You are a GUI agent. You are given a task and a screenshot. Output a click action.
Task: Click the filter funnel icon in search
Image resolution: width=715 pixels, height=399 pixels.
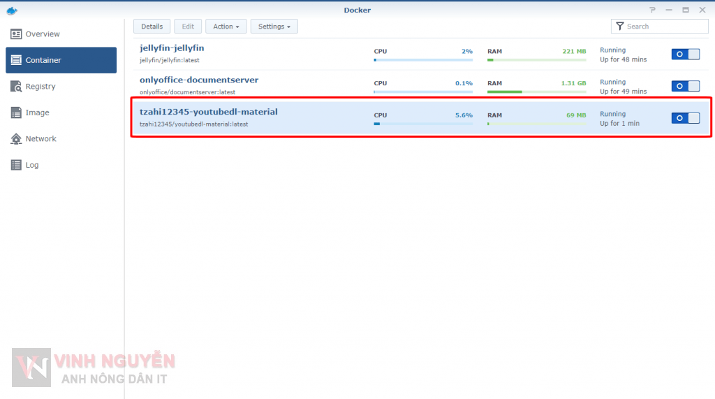619,27
